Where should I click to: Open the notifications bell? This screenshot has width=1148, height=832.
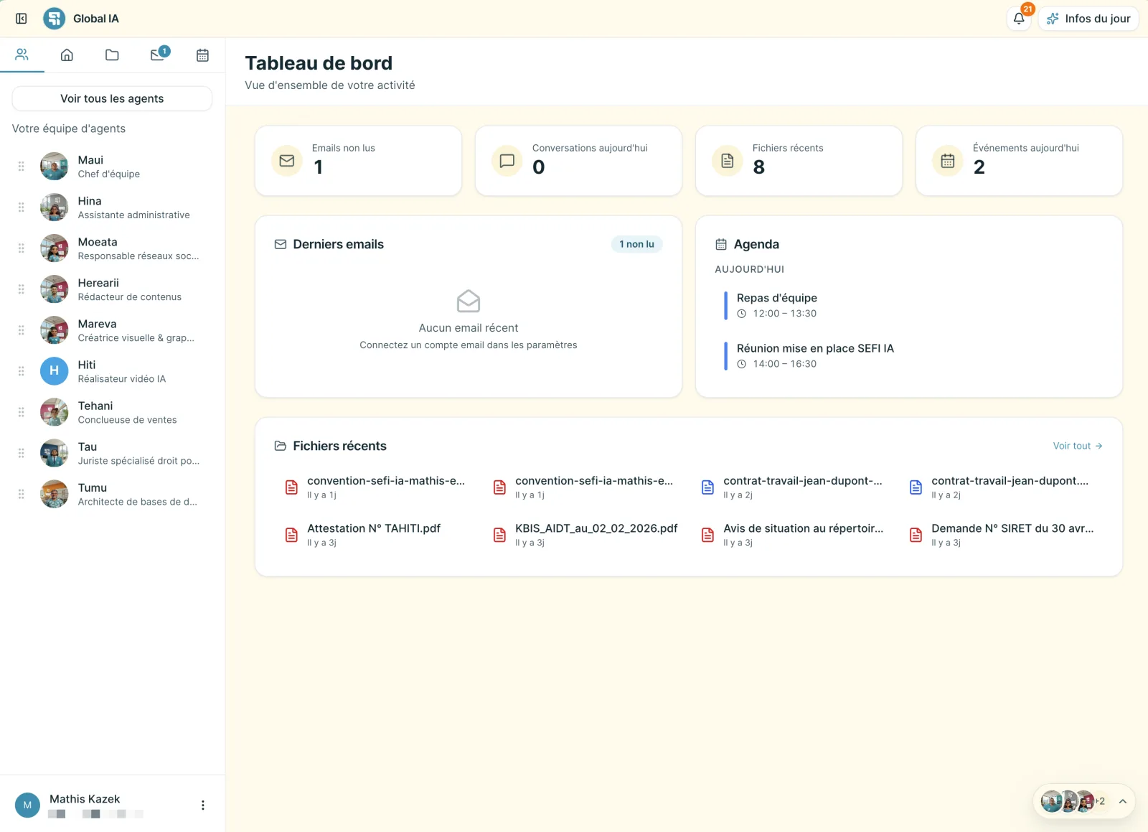coord(1019,19)
